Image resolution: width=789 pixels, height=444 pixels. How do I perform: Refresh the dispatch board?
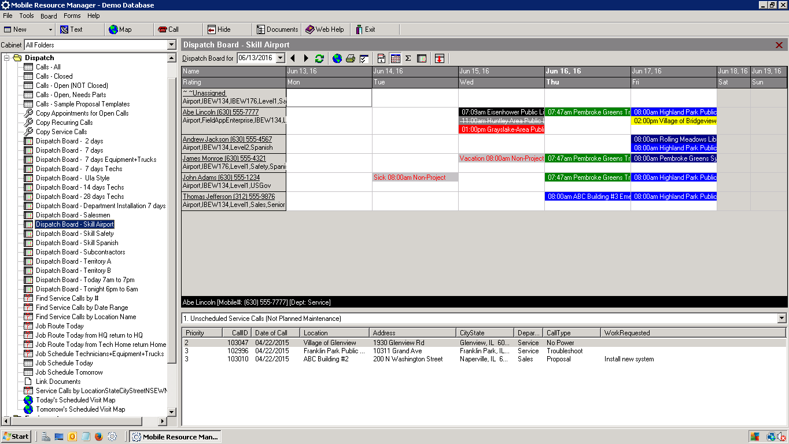[319, 58]
